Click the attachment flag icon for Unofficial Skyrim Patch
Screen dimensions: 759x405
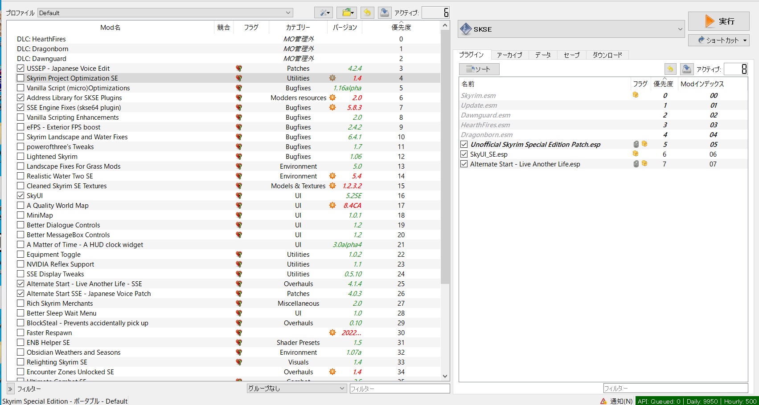point(636,144)
